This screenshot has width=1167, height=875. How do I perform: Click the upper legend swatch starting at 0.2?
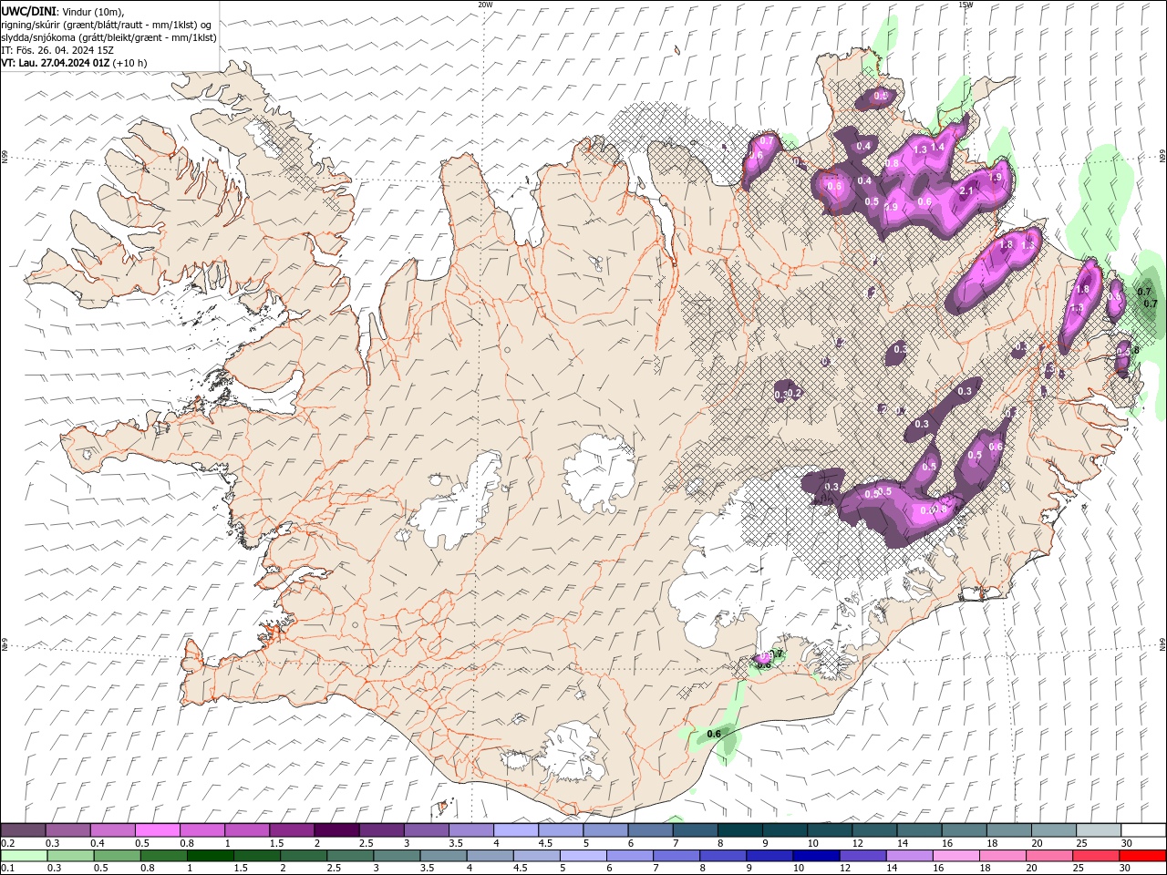[24, 830]
